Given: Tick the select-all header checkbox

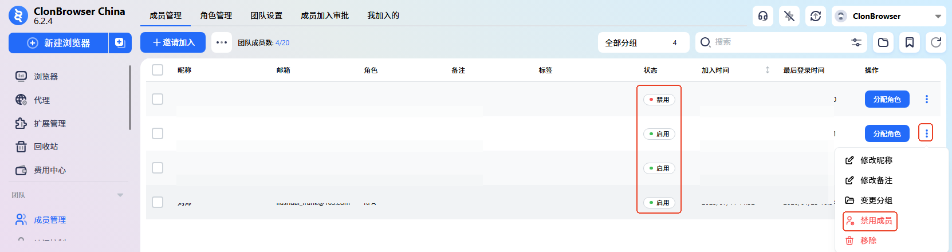Looking at the screenshot, I should 158,70.
